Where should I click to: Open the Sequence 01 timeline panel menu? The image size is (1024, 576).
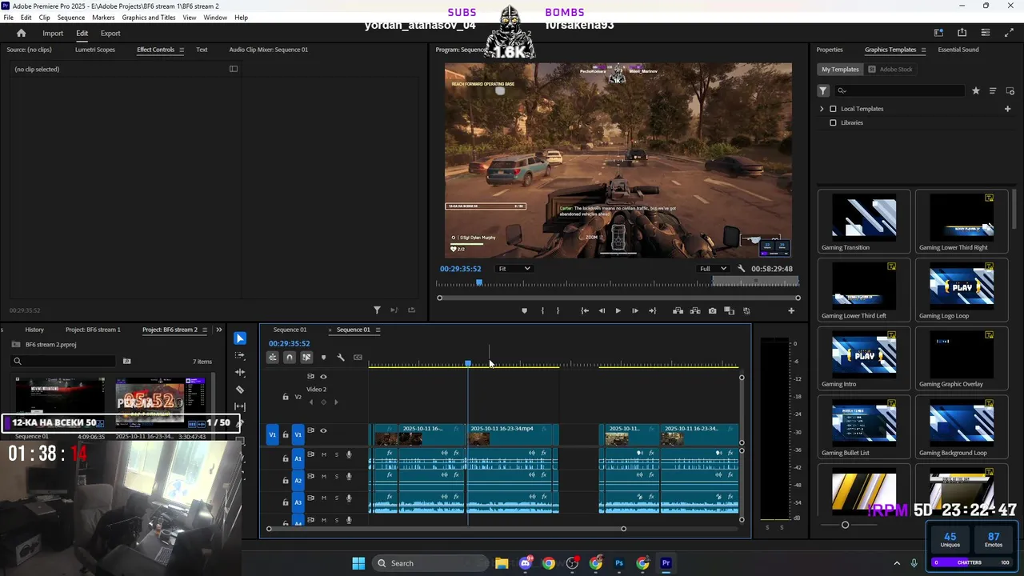click(378, 330)
